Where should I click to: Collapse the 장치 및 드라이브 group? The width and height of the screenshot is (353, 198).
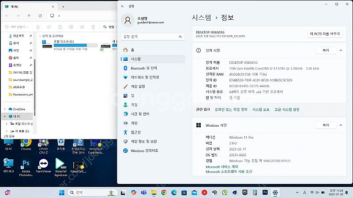(40, 36)
